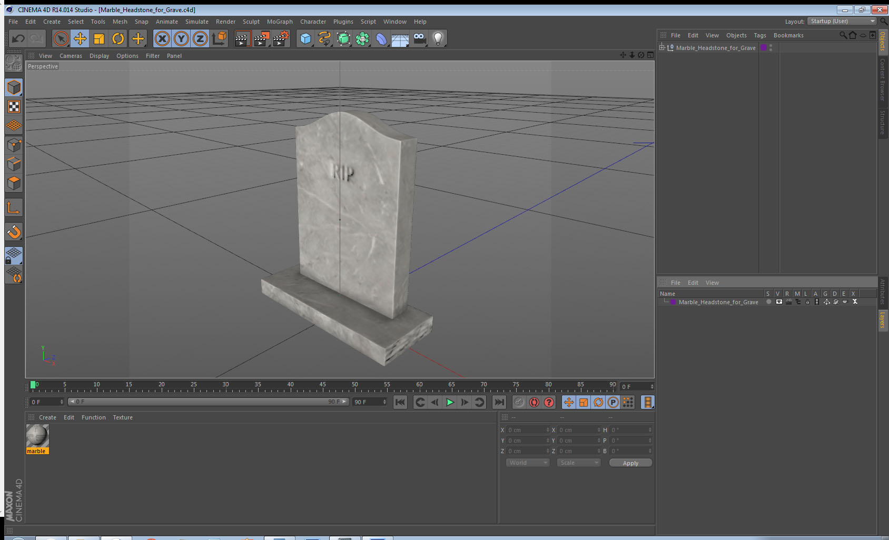Add a Cube primitive object
889x540 pixels.
[x=305, y=38]
